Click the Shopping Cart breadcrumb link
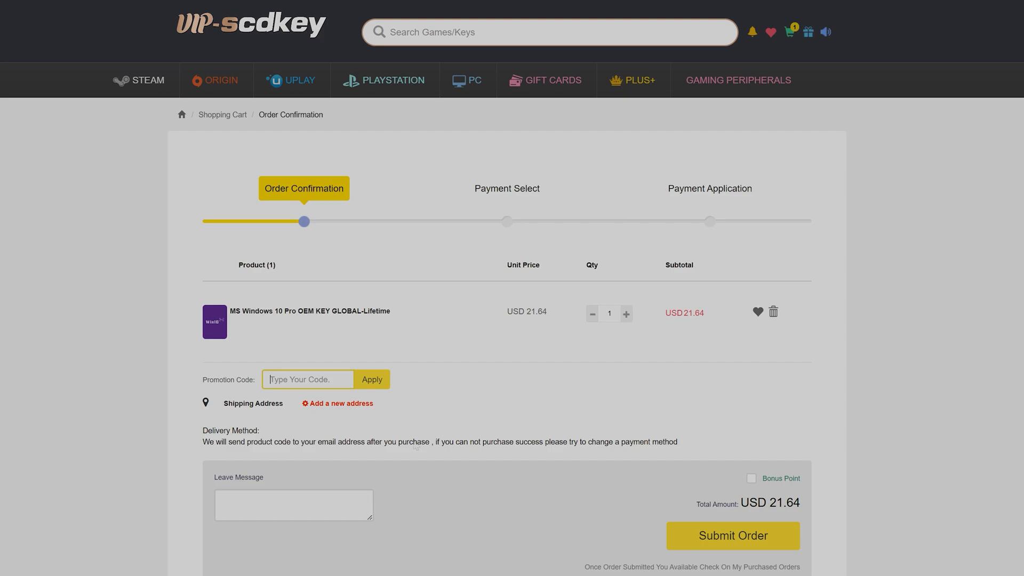This screenshot has width=1024, height=576. pyautogui.click(x=222, y=115)
